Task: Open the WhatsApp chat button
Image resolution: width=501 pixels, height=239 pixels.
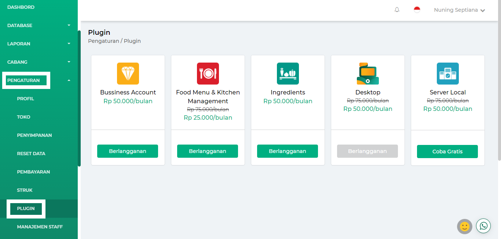Action: click(x=483, y=226)
